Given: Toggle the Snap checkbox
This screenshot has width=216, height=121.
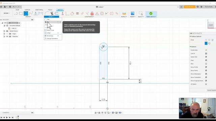Looking at the screenshot, I should 206,60.
